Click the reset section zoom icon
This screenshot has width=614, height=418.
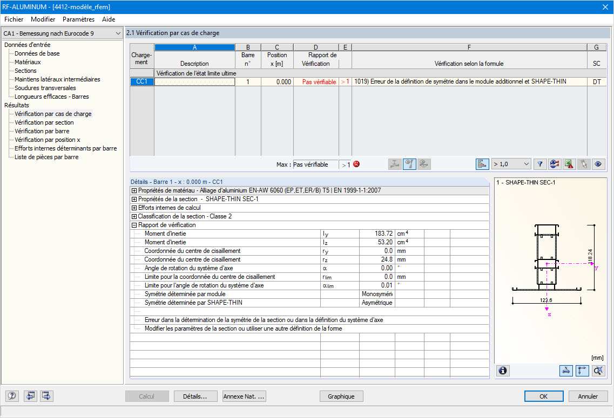598,371
